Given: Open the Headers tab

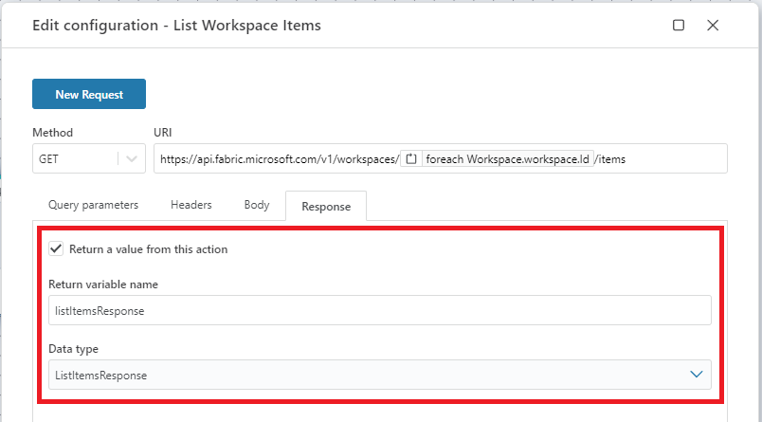Looking at the screenshot, I should [190, 205].
